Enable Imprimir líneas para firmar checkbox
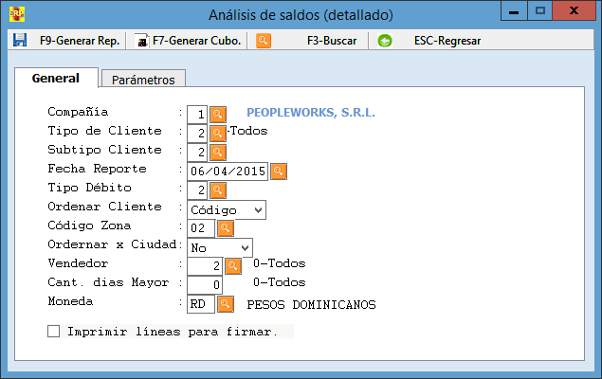 (54, 332)
